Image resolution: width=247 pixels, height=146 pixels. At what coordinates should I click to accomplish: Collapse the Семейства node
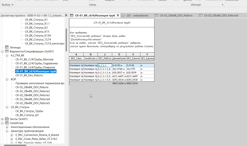(x=2, y=123)
